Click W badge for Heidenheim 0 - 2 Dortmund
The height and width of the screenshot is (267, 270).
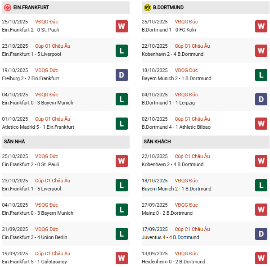click(x=261, y=258)
